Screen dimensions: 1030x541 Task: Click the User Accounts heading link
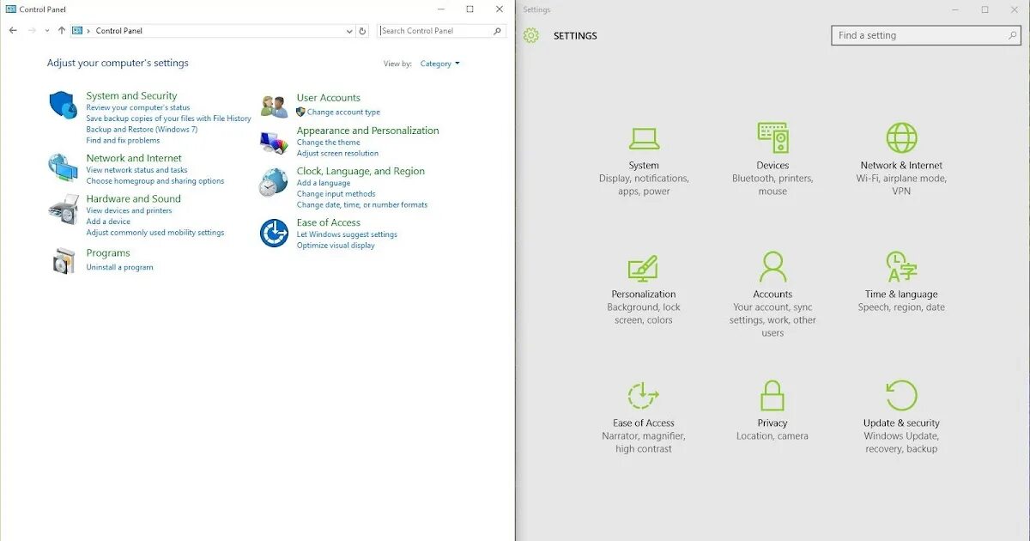pyautogui.click(x=328, y=98)
